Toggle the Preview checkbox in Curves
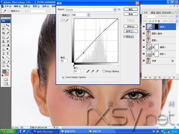The image size is (179, 134). pyautogui.click(x=125, y=36)
